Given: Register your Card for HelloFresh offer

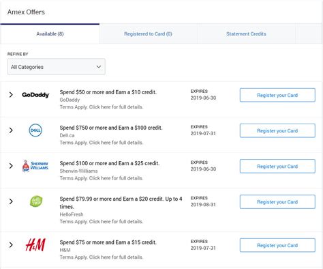Looking at the screenshot, I should pyautogui.click(x=277, y=202).
